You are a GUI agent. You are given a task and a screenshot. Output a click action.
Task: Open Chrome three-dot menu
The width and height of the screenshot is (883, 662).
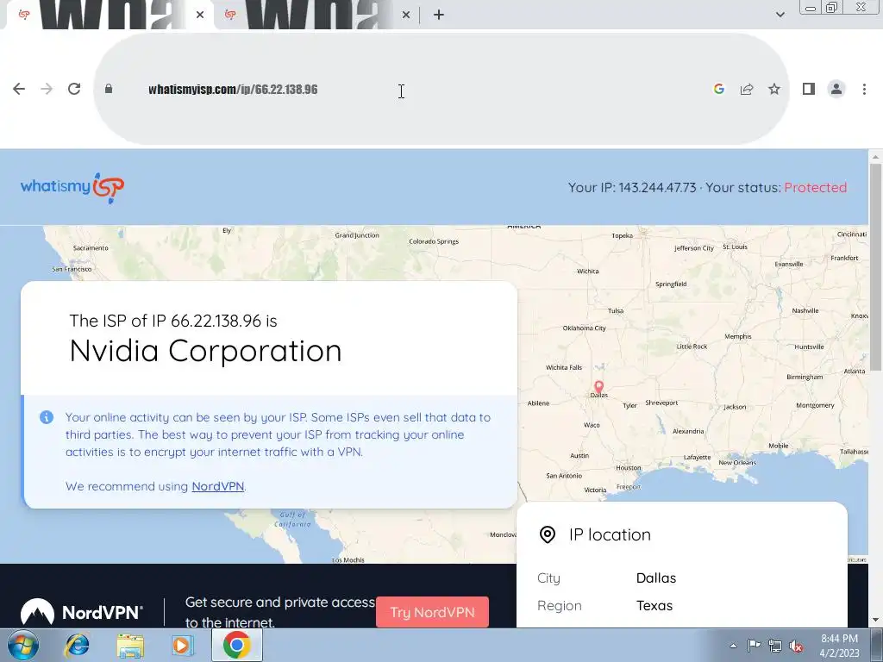pos(864,89)
